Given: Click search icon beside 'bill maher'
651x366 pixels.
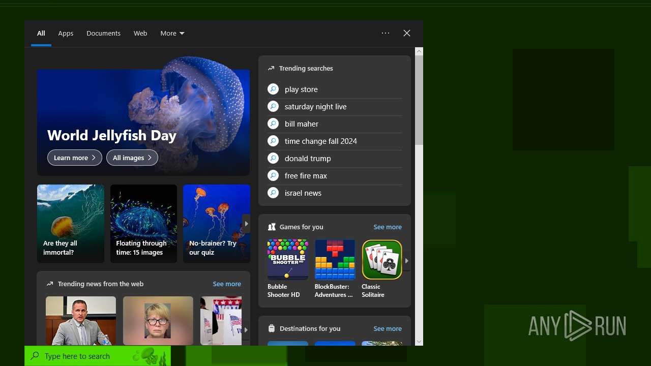Looking at the screenshot, I should pos(273,124).
